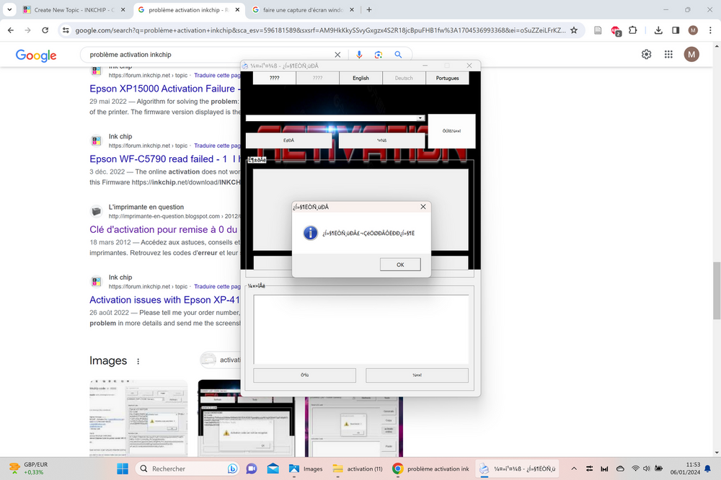Select Portugues language tab
The image size is (721, 480).
point(447,78)
